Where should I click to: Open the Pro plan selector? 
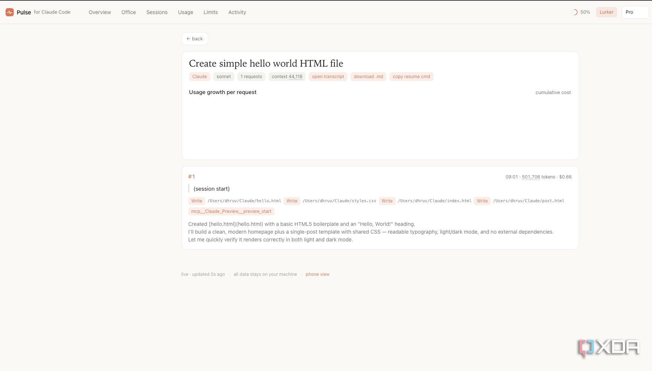point(635,12)
